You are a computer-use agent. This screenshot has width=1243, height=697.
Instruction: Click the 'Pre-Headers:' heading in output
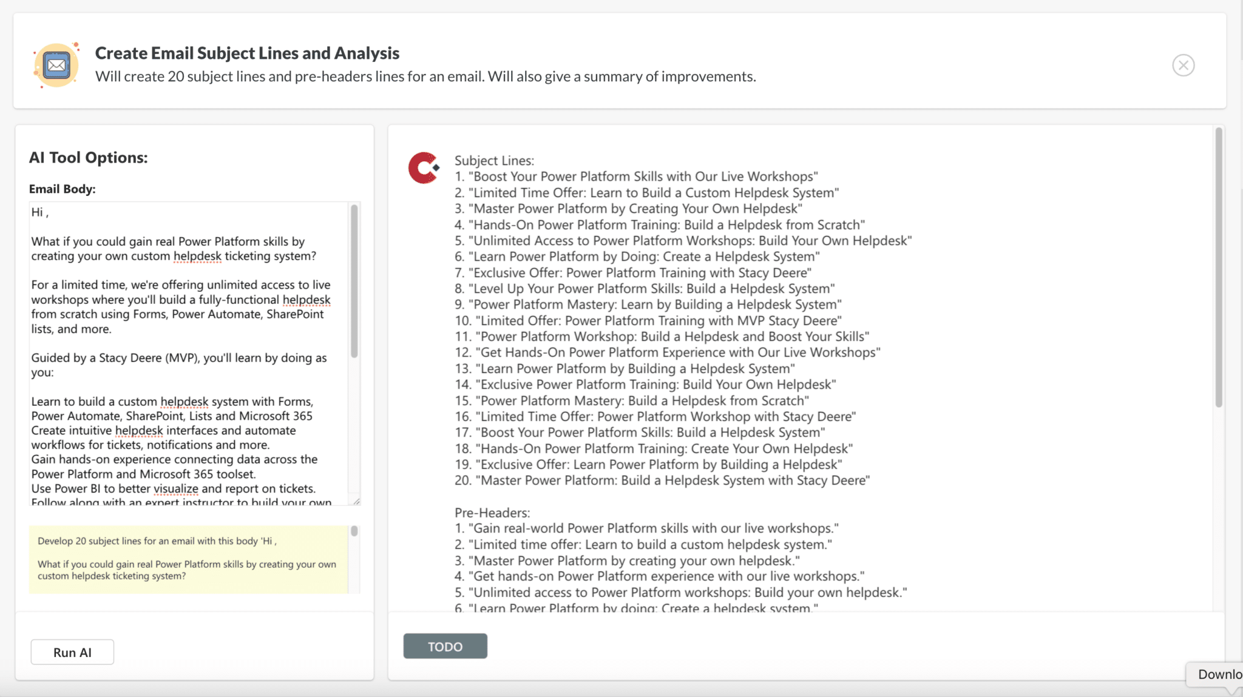coord(492,513)
